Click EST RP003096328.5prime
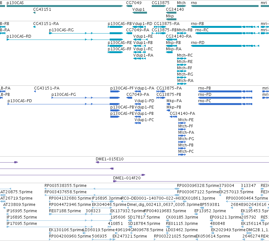This screenshot has height=241, width=269. (x=198, y=186)
